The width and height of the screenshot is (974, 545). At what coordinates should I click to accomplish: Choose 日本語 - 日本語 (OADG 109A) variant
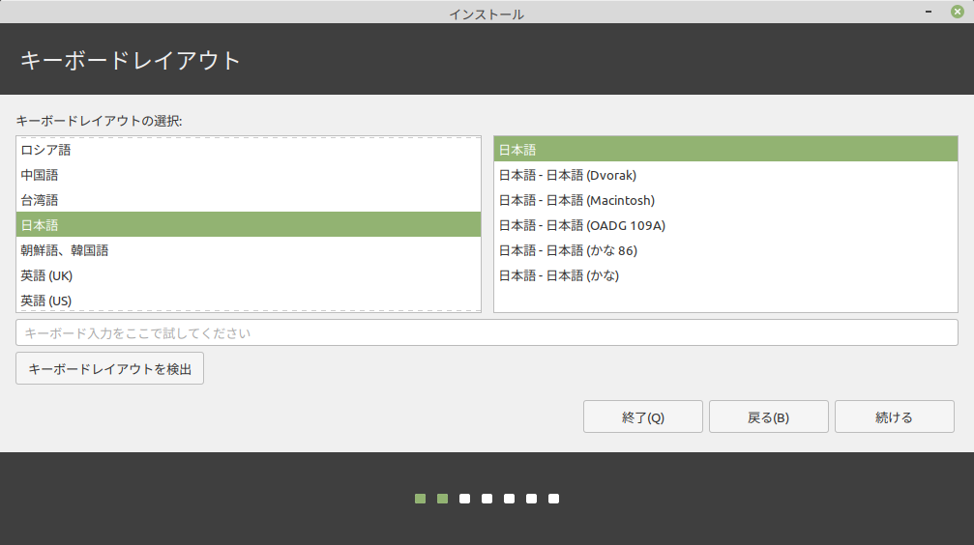725,225
